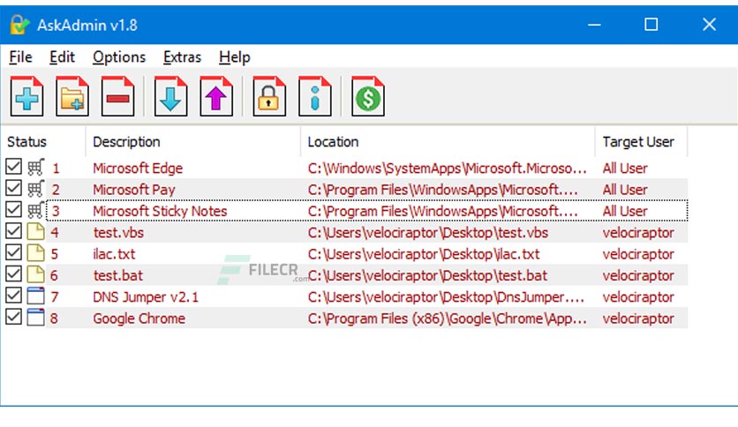Open the Help menu
This screenshot has height=427, width=738.
235,56
